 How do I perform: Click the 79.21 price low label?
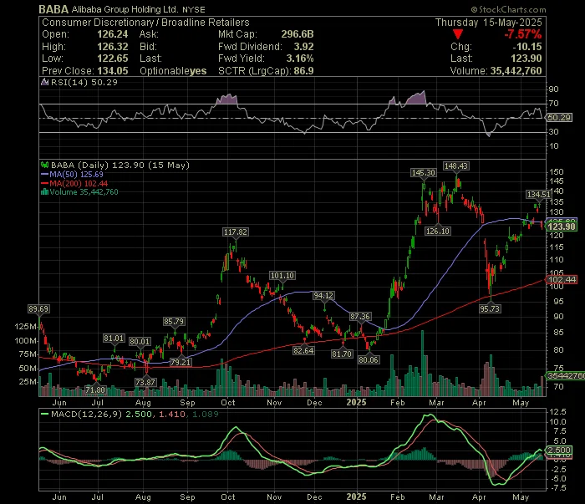click(x=181, y=362)
